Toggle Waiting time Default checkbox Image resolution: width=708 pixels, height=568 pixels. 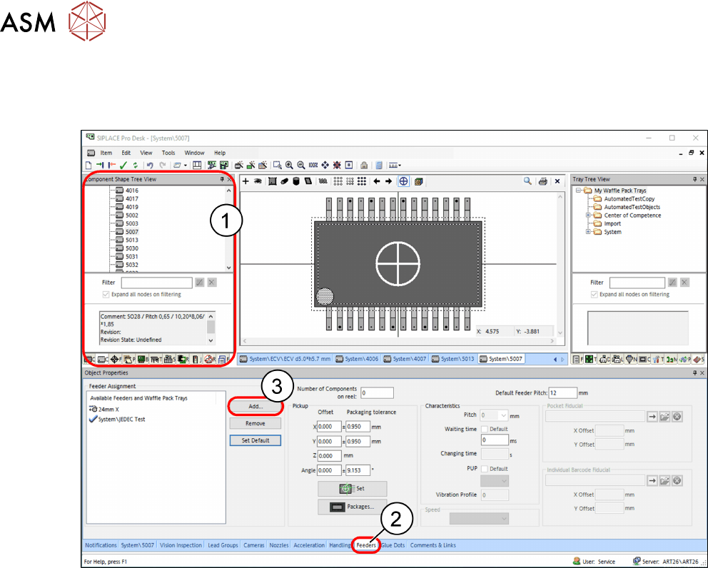click(485, 429)
